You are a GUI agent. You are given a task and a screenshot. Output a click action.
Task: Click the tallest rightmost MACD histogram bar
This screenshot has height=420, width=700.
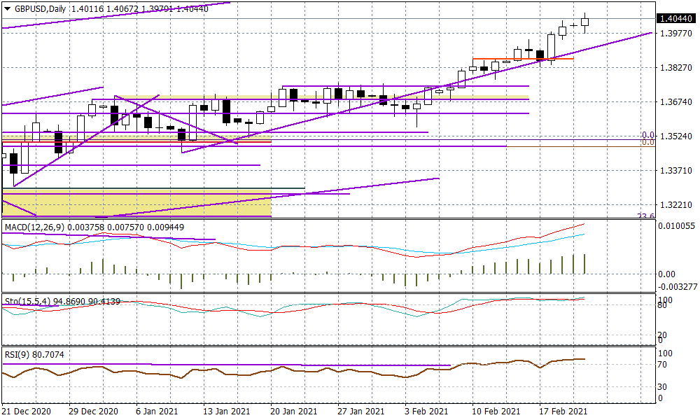tap(584, 264)
